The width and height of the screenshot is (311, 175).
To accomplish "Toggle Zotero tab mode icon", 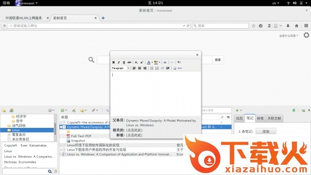I will (303, 110).
